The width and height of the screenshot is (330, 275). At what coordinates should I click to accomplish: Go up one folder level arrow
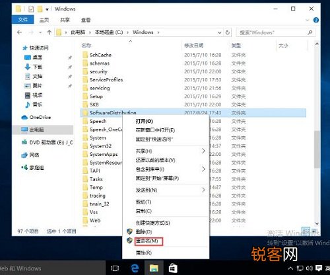[x=49, y=32]
